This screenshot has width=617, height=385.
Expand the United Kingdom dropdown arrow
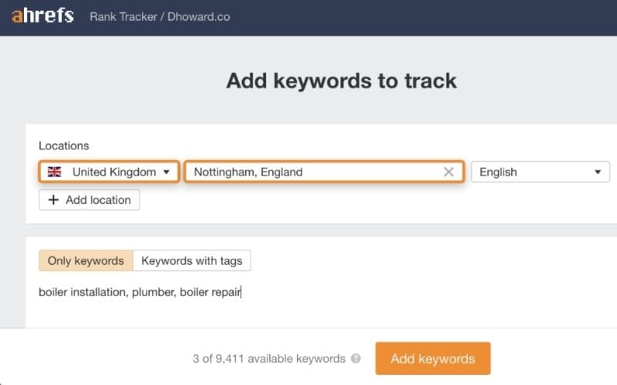click(x=167, y=172)
